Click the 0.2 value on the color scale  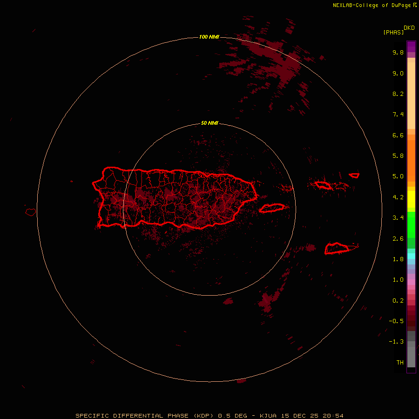coord(398,301)
